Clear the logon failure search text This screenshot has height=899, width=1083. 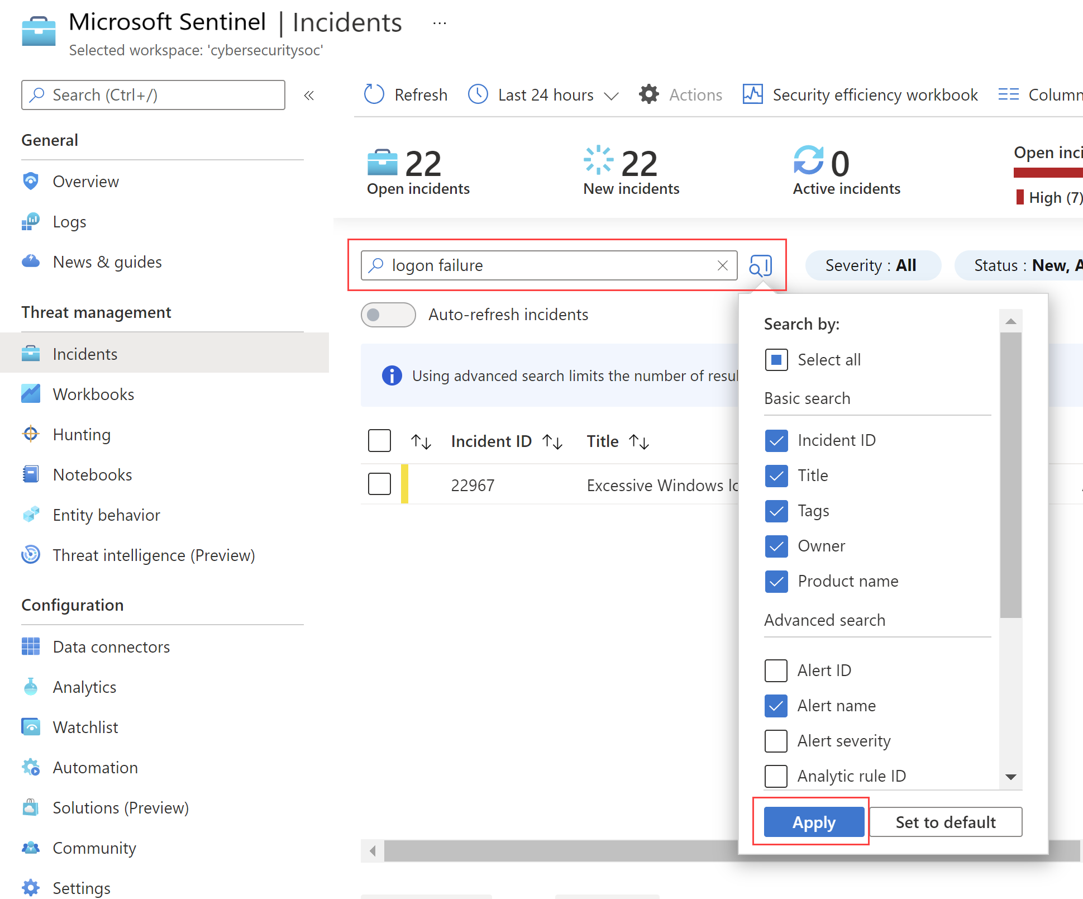pyautogui.click(x=723, y=265)
